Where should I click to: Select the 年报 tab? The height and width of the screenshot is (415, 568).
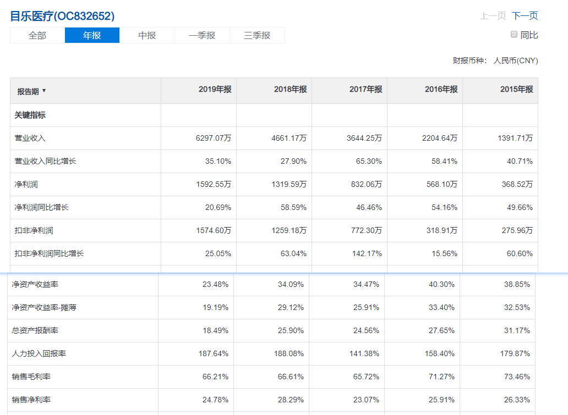pos(92,35)
